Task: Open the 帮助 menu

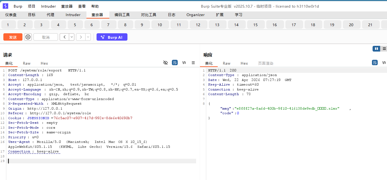Action: (x=95, y=6)
